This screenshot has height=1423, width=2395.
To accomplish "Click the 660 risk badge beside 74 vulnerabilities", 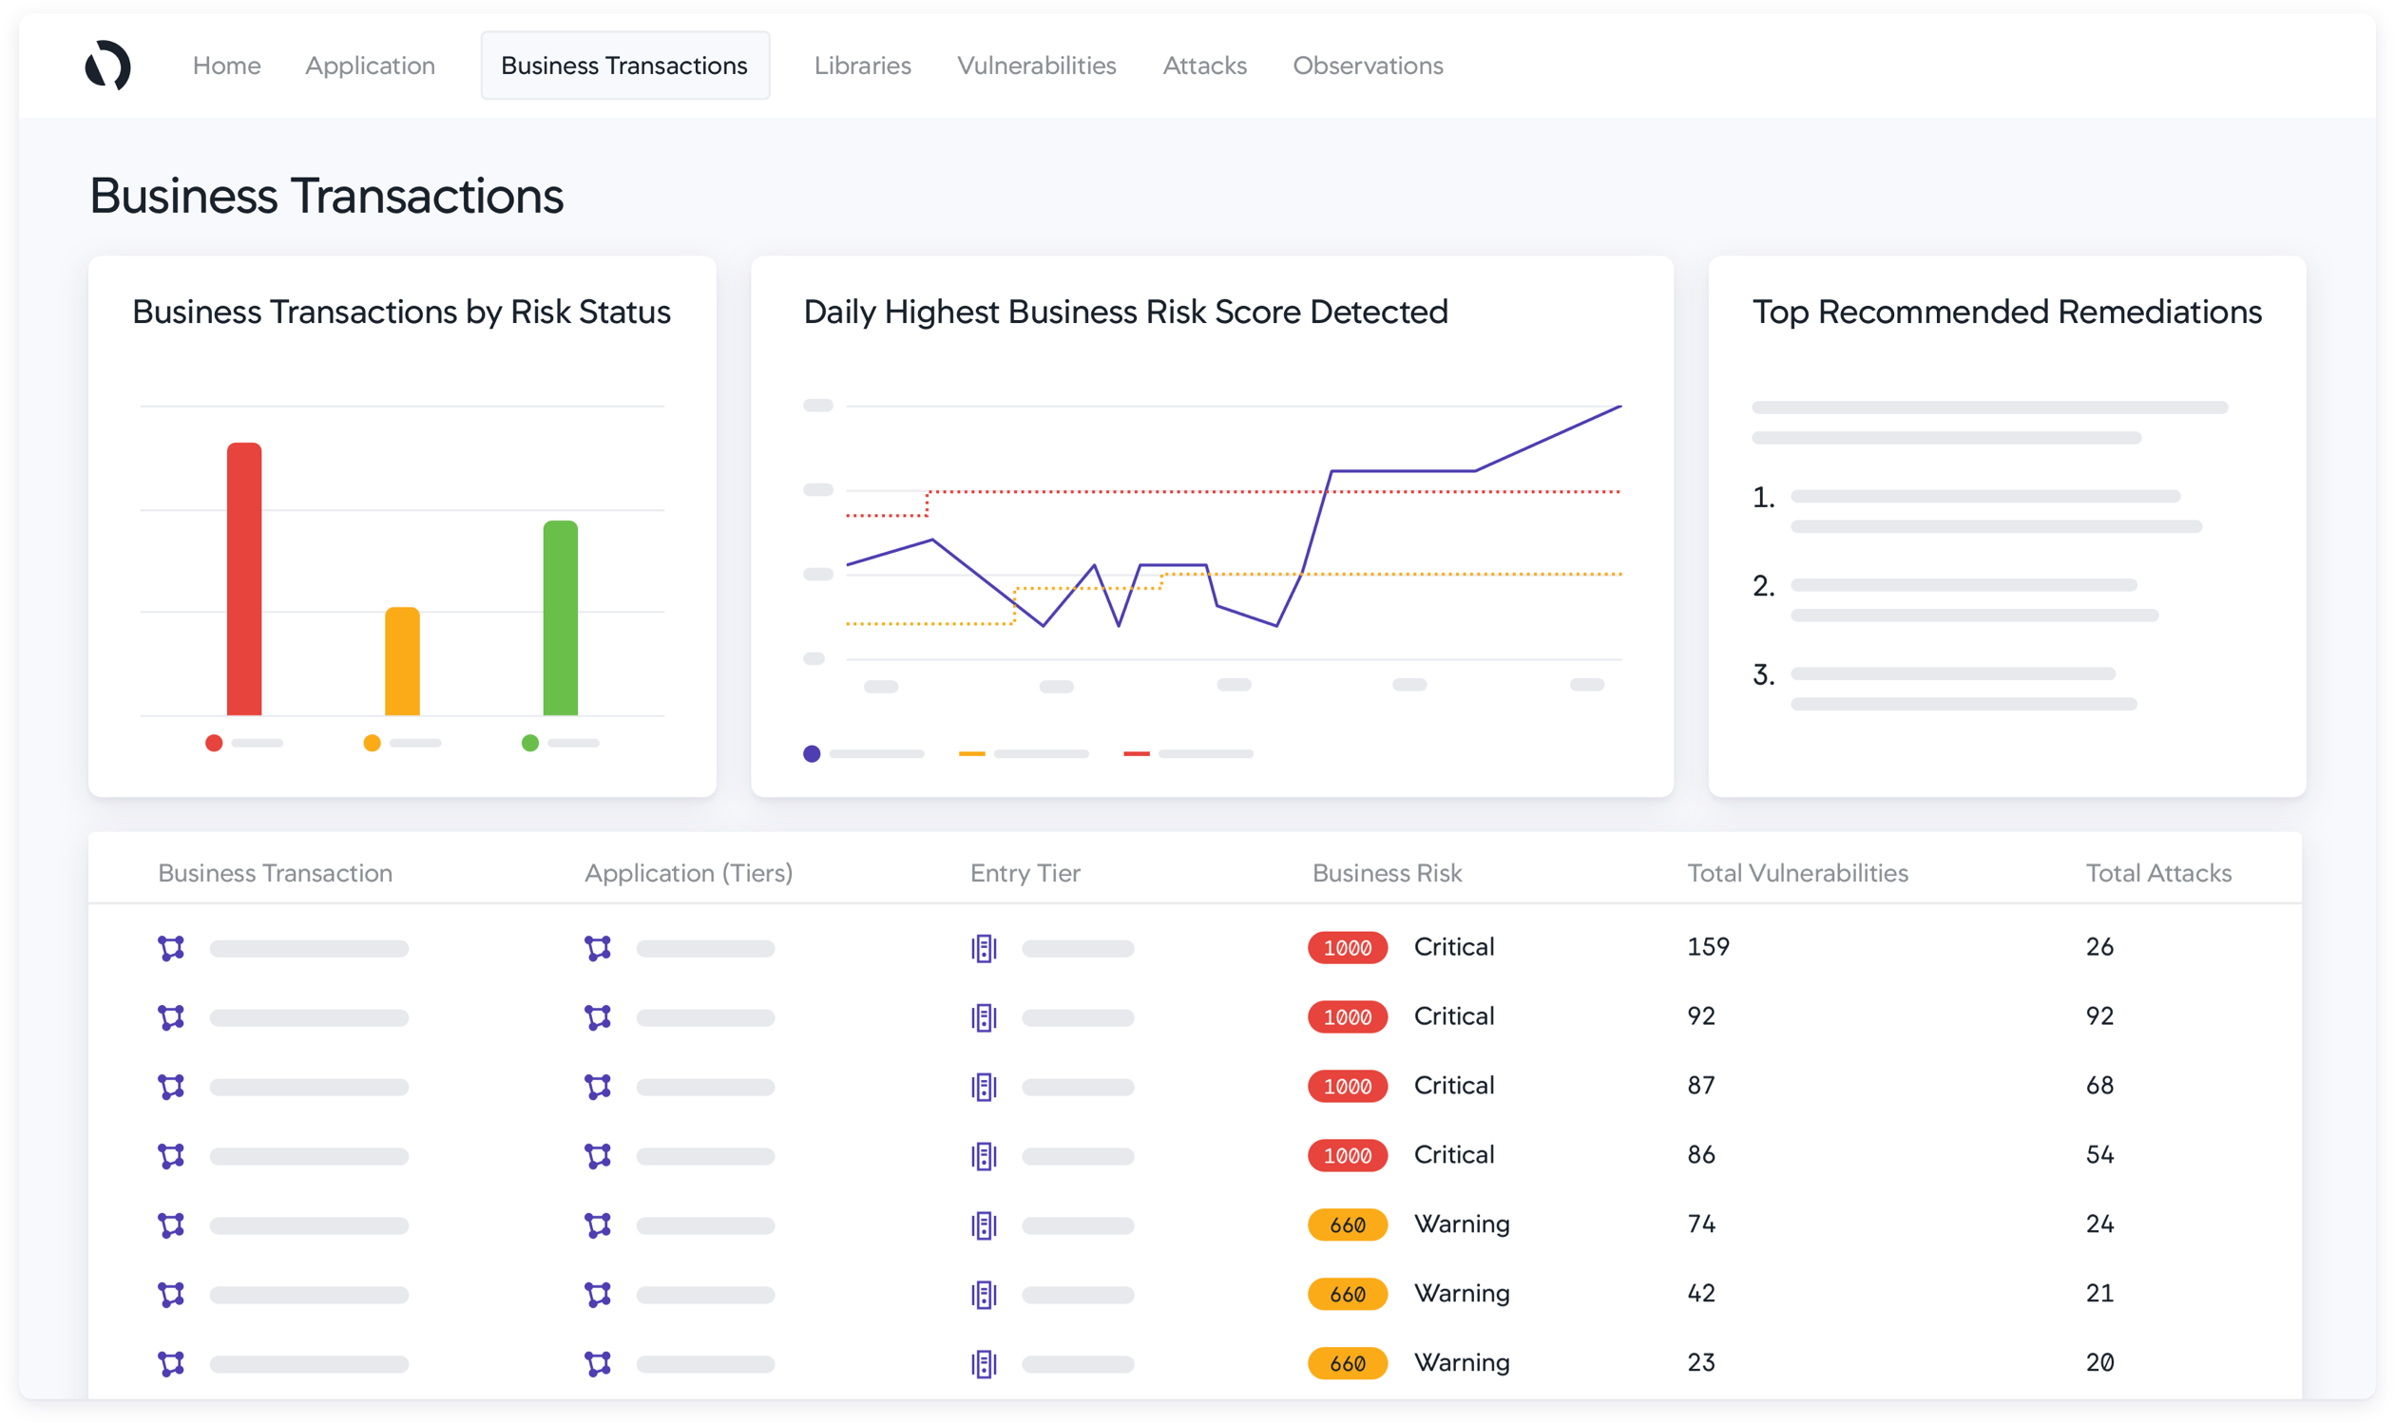I will 1347,1224.
